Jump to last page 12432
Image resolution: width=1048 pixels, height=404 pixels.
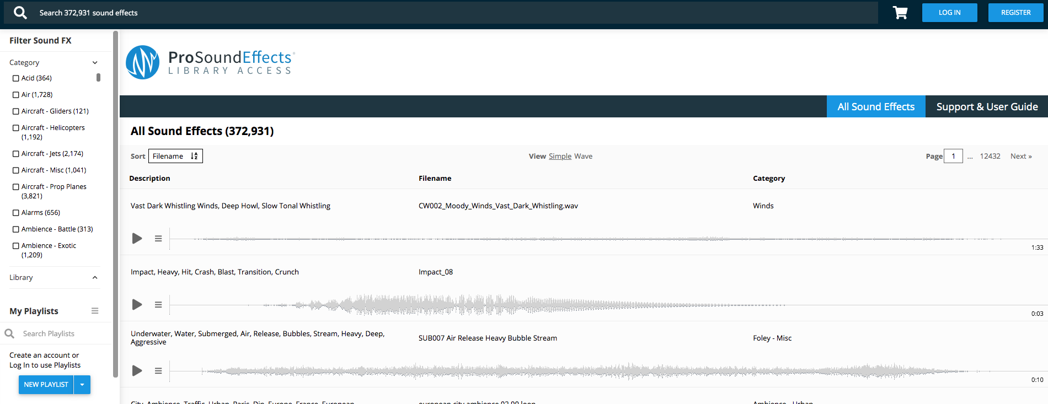(x=990, y=156)
